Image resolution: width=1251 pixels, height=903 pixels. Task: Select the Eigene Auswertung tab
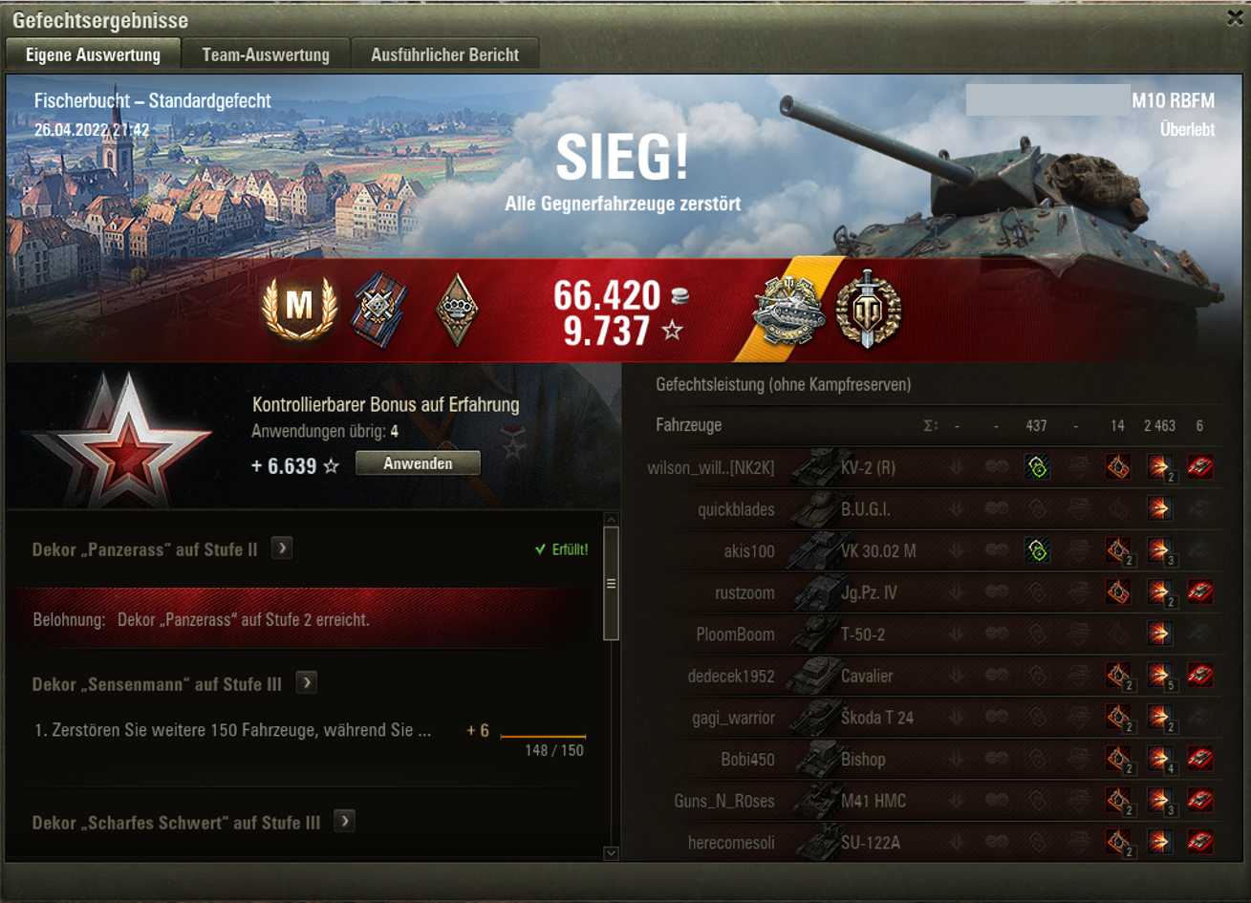93,54
